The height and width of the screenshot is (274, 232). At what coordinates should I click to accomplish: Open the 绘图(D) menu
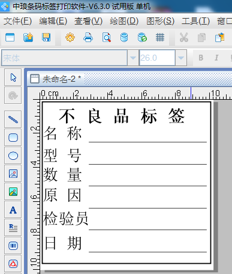(124, 21)
